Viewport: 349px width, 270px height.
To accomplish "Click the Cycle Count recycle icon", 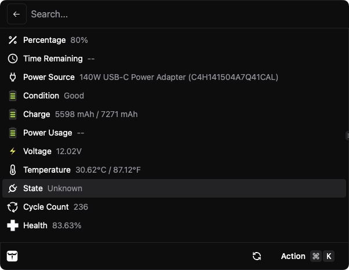I will [13, 207].
